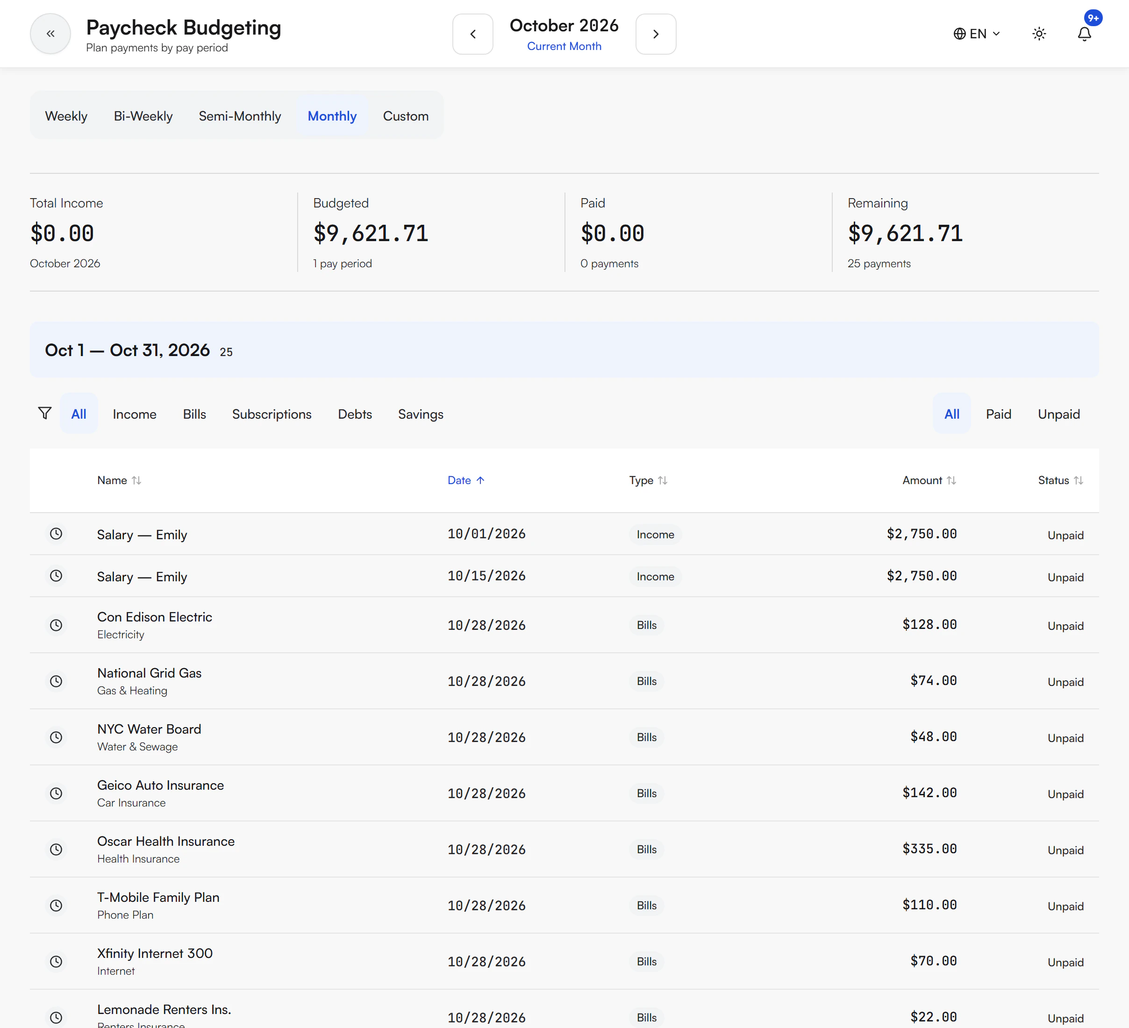Select the Lemonade Renters Ins. row
This screenshot has height=1028, width=1129.
pyautogui.click(x=564, y=1009)
